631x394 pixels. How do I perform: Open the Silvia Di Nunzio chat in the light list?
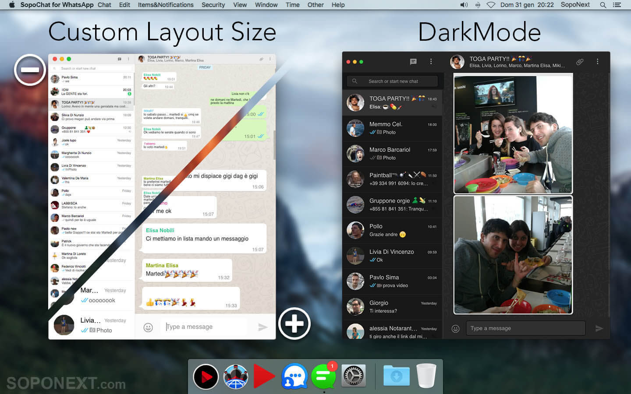click(x=91, y=117)
